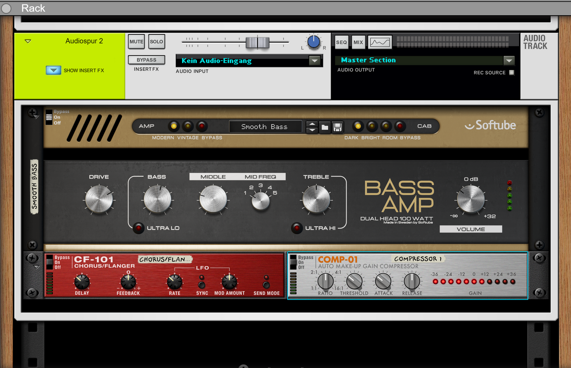Viewport: 571px width, 368px height.
Task: Mute Audiospur 2 track
Action: pos(137,41)
